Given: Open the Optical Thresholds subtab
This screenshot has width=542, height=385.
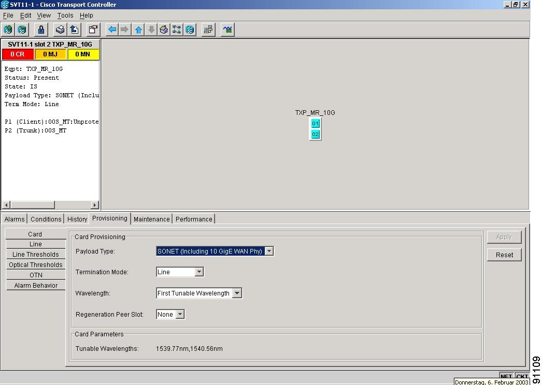Looking at the screenshot, I should (36, 265).
